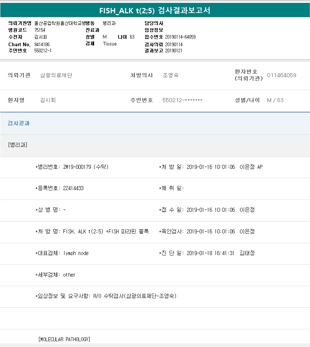Select the 검체 value Tissue
This screenshot has width=310, height=347.
(110, 44)
